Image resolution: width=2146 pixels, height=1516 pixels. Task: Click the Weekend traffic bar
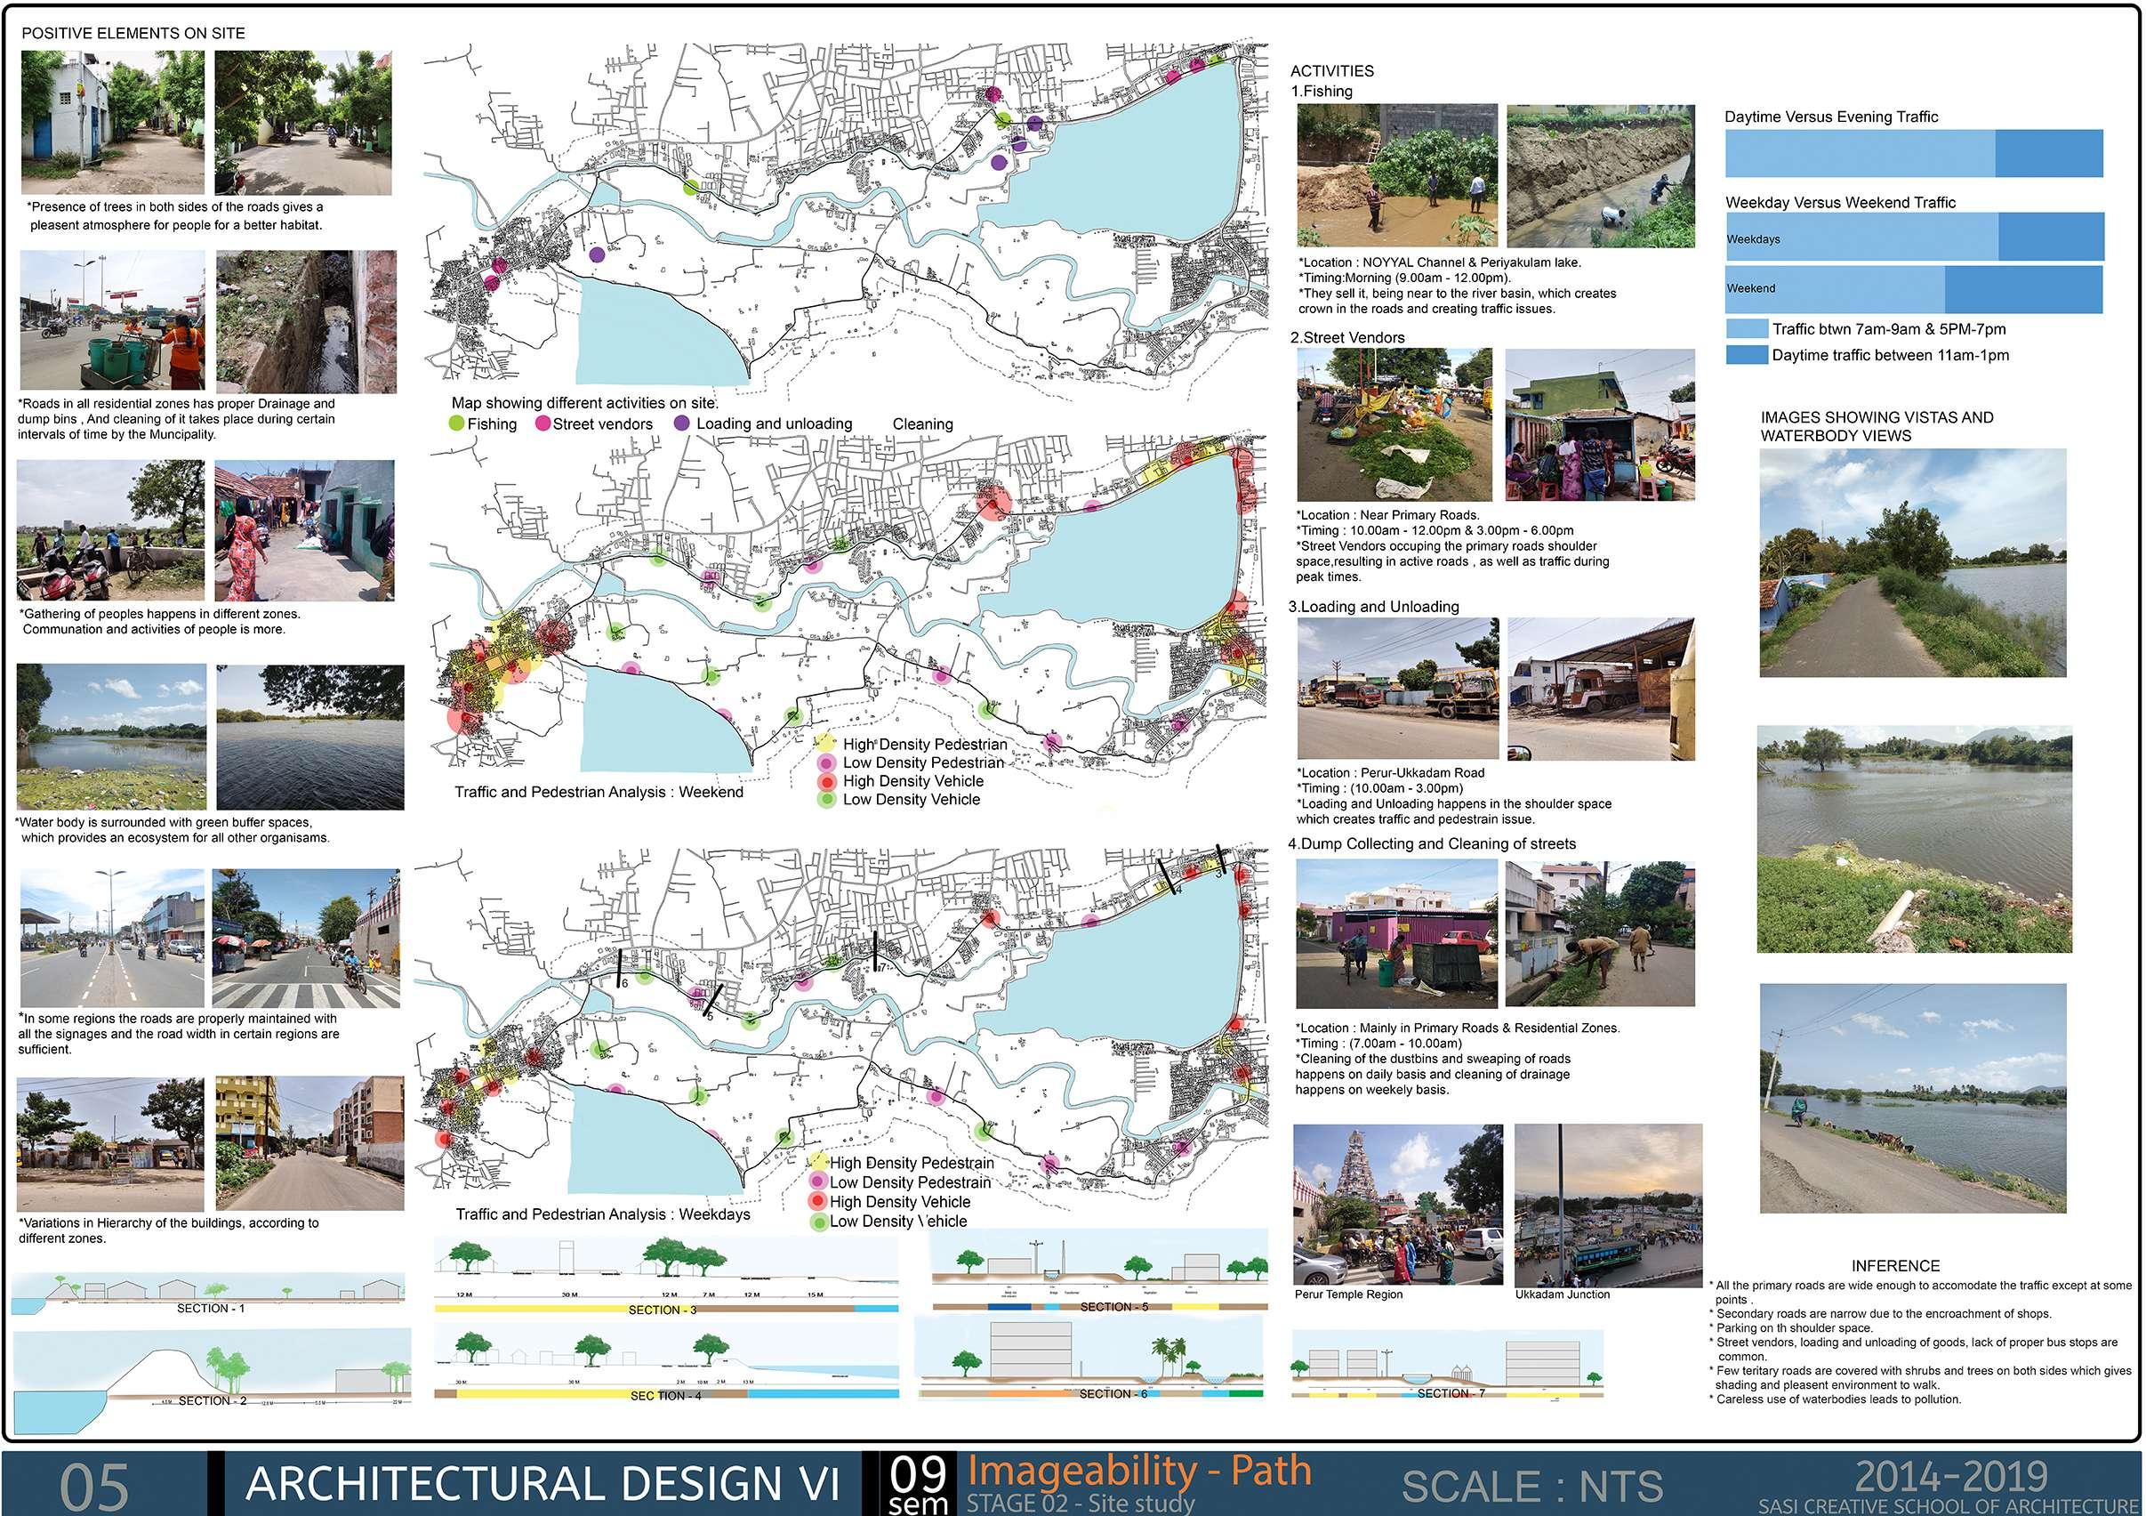(x=1914, y=289)
